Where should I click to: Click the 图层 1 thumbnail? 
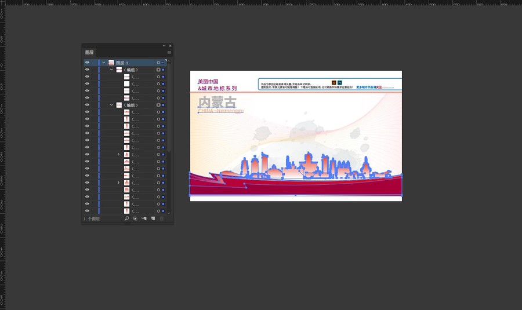pos(111,63)
